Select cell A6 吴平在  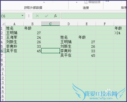[14, 51]
